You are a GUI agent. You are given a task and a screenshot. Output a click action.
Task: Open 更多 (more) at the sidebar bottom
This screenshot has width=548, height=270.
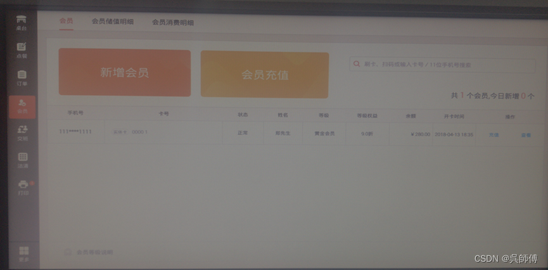(x=24, y=254)
